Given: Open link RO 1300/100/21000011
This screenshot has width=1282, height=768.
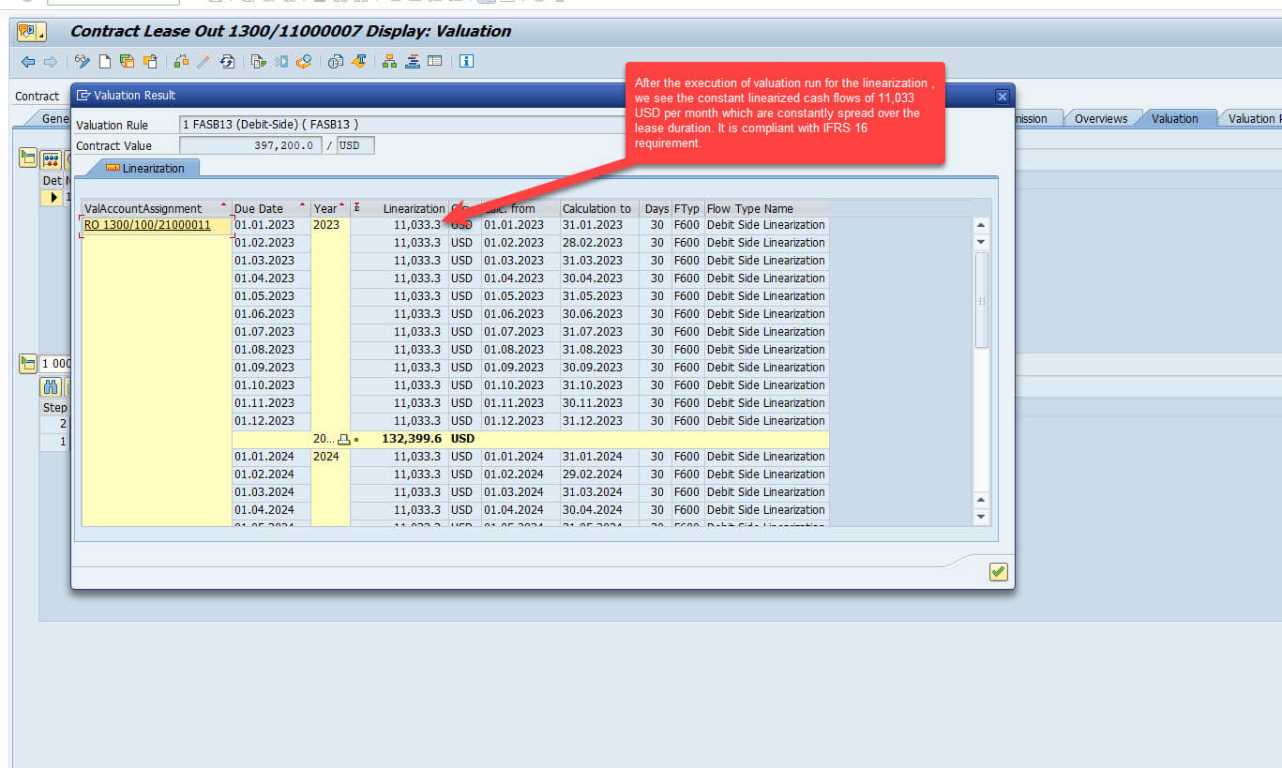Looking at the screenshot, I should pos(147,225).
